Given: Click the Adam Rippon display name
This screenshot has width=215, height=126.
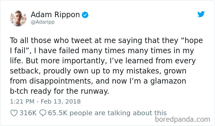Looking at the screenshot, I should point(55,14).
